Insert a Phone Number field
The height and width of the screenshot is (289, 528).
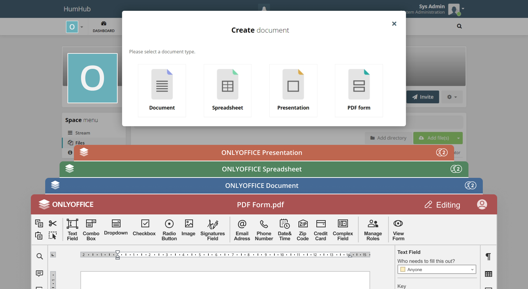tap(264, 230)
